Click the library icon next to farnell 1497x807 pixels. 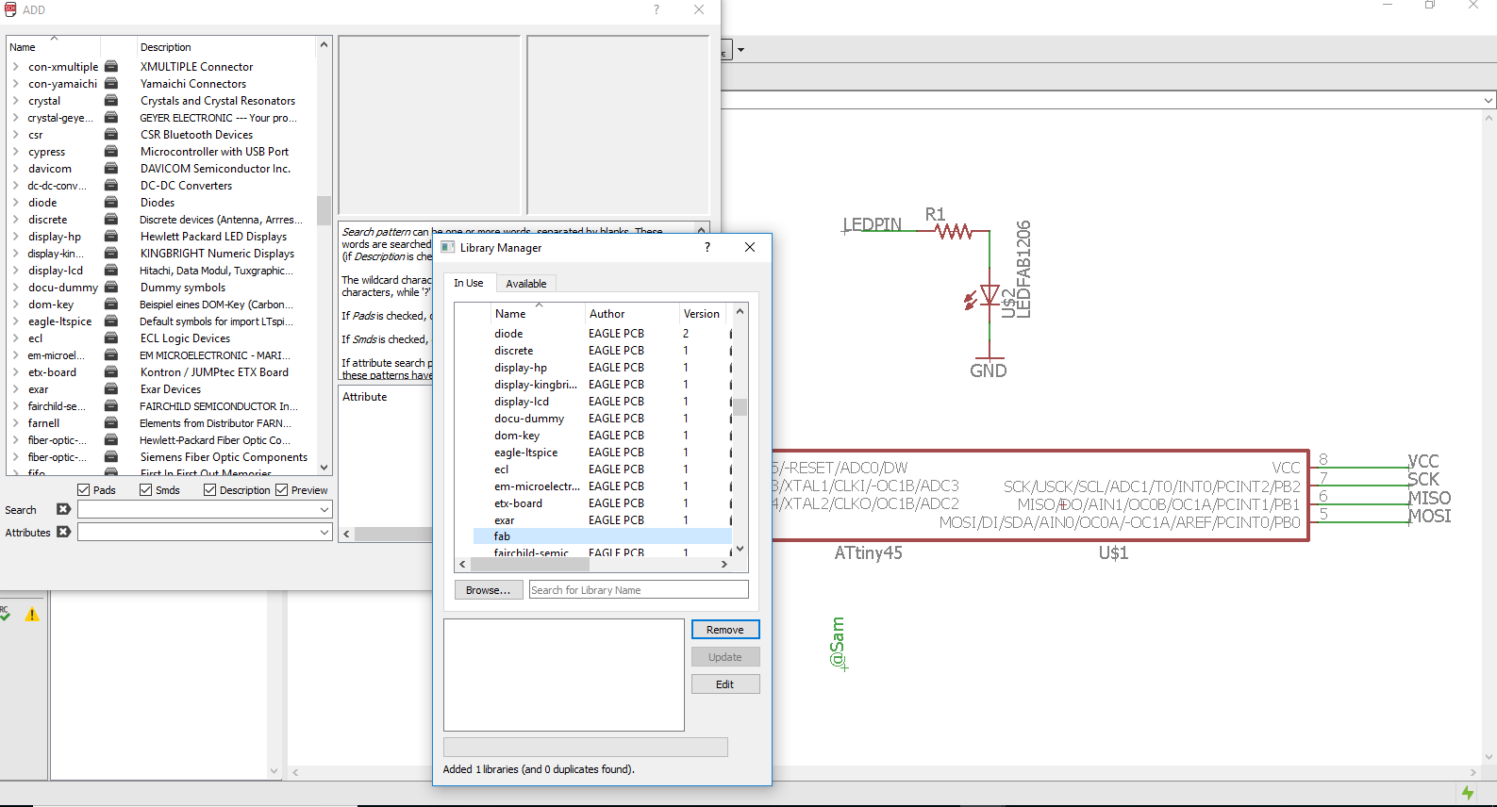tap(111, 423)
